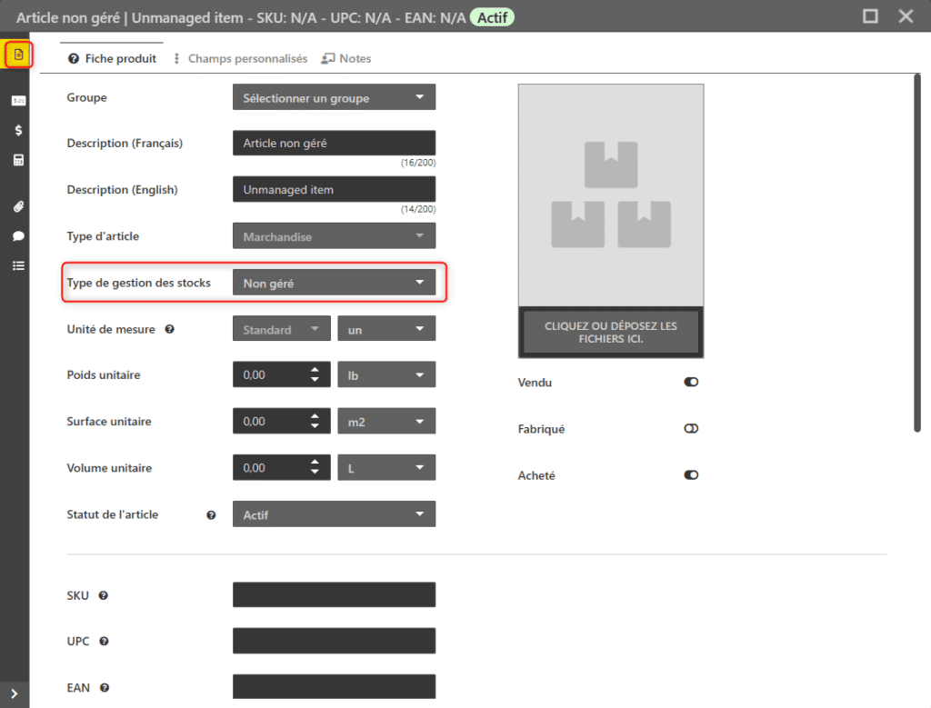Click the list icon in sidebar

point(18,266)
